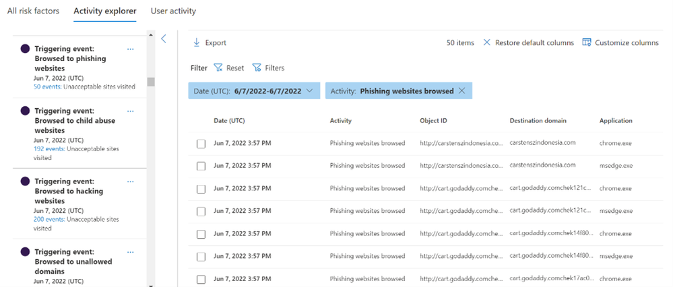
Task: Click the Reset filter icon
Action: [218, 68]
